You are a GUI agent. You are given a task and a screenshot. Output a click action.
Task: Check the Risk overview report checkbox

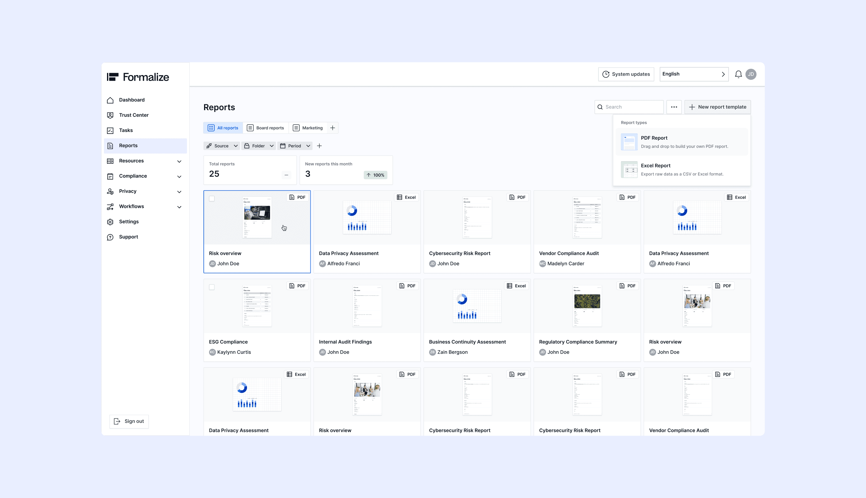pos(212,199)
